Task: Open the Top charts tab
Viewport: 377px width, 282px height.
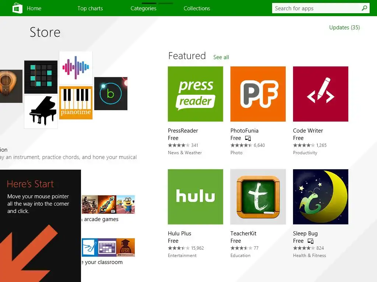Action: coord(90,8)
